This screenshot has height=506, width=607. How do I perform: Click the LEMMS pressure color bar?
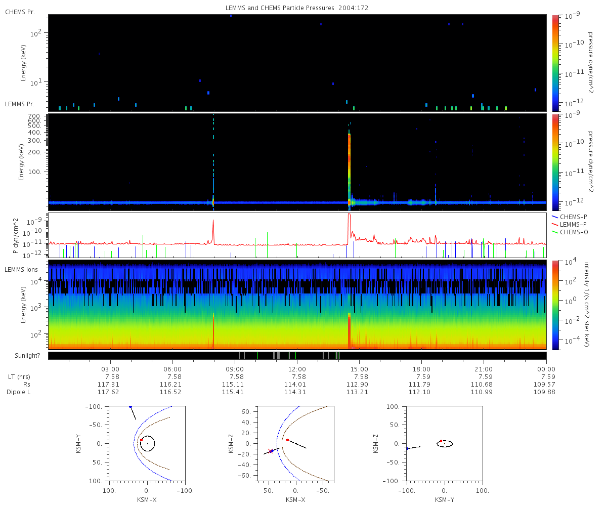(x=555, y=162)
